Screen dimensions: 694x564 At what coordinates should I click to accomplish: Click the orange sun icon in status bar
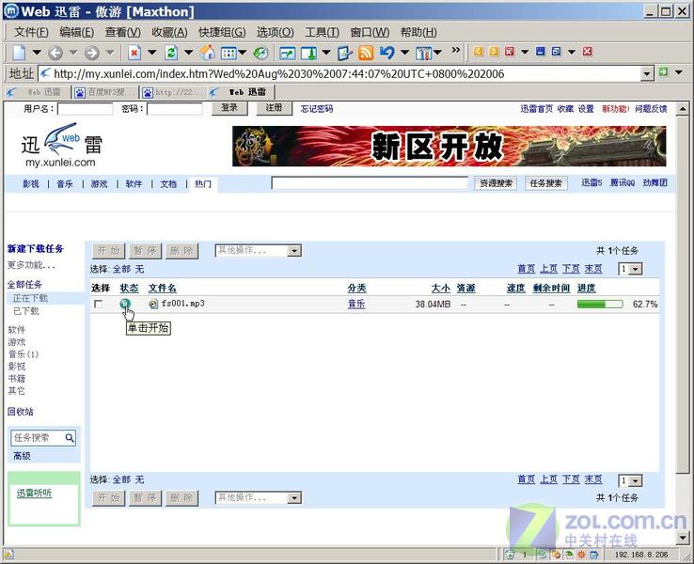[581, 555]
